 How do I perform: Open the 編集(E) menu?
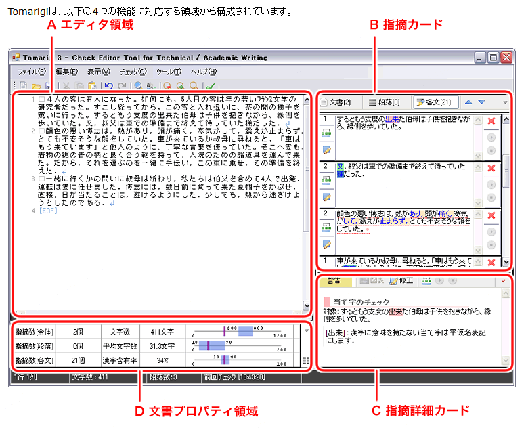[66, 72]
